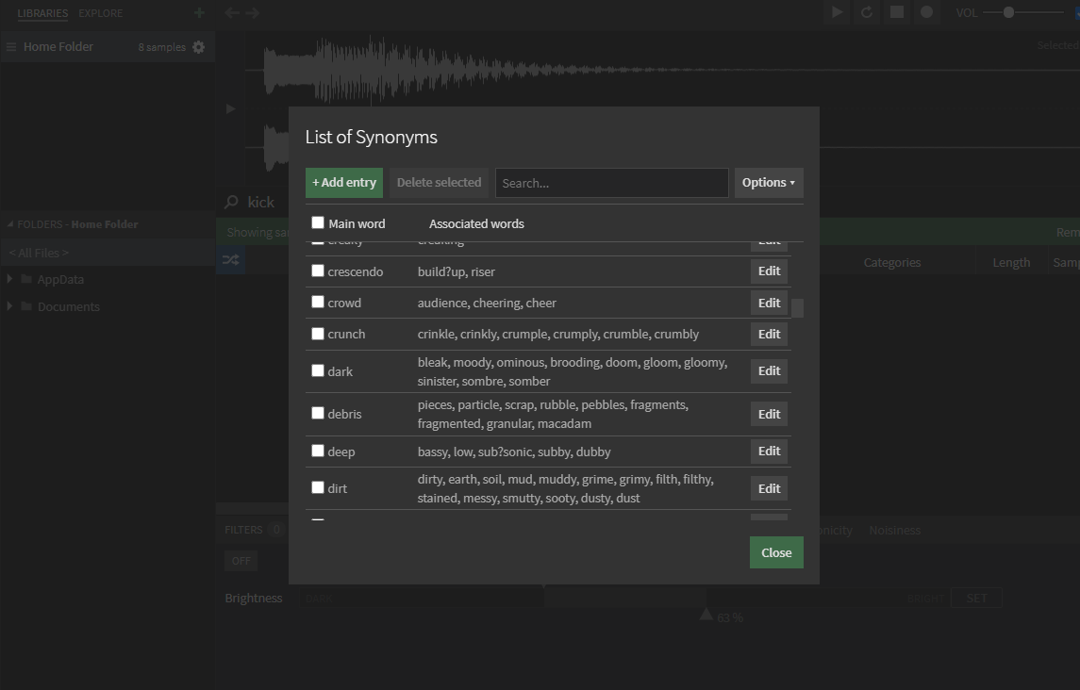Select the All Files entry
The height and width of the screenshot is (690, 1080).
tap(108, 253)
